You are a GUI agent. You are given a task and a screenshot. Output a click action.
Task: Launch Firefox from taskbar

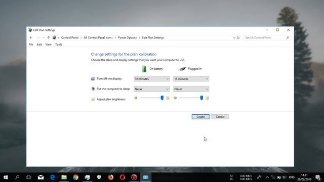click(111, 177)
